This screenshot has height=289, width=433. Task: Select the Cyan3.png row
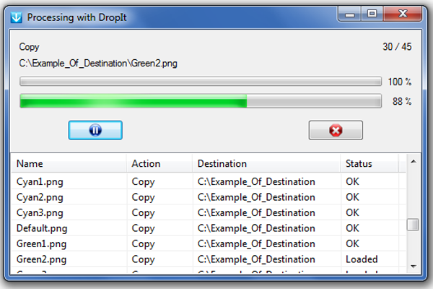click(209, 212)
